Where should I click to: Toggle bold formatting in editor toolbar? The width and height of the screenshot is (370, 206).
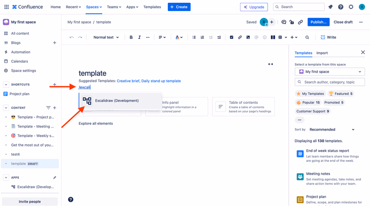tap(131, 37)
